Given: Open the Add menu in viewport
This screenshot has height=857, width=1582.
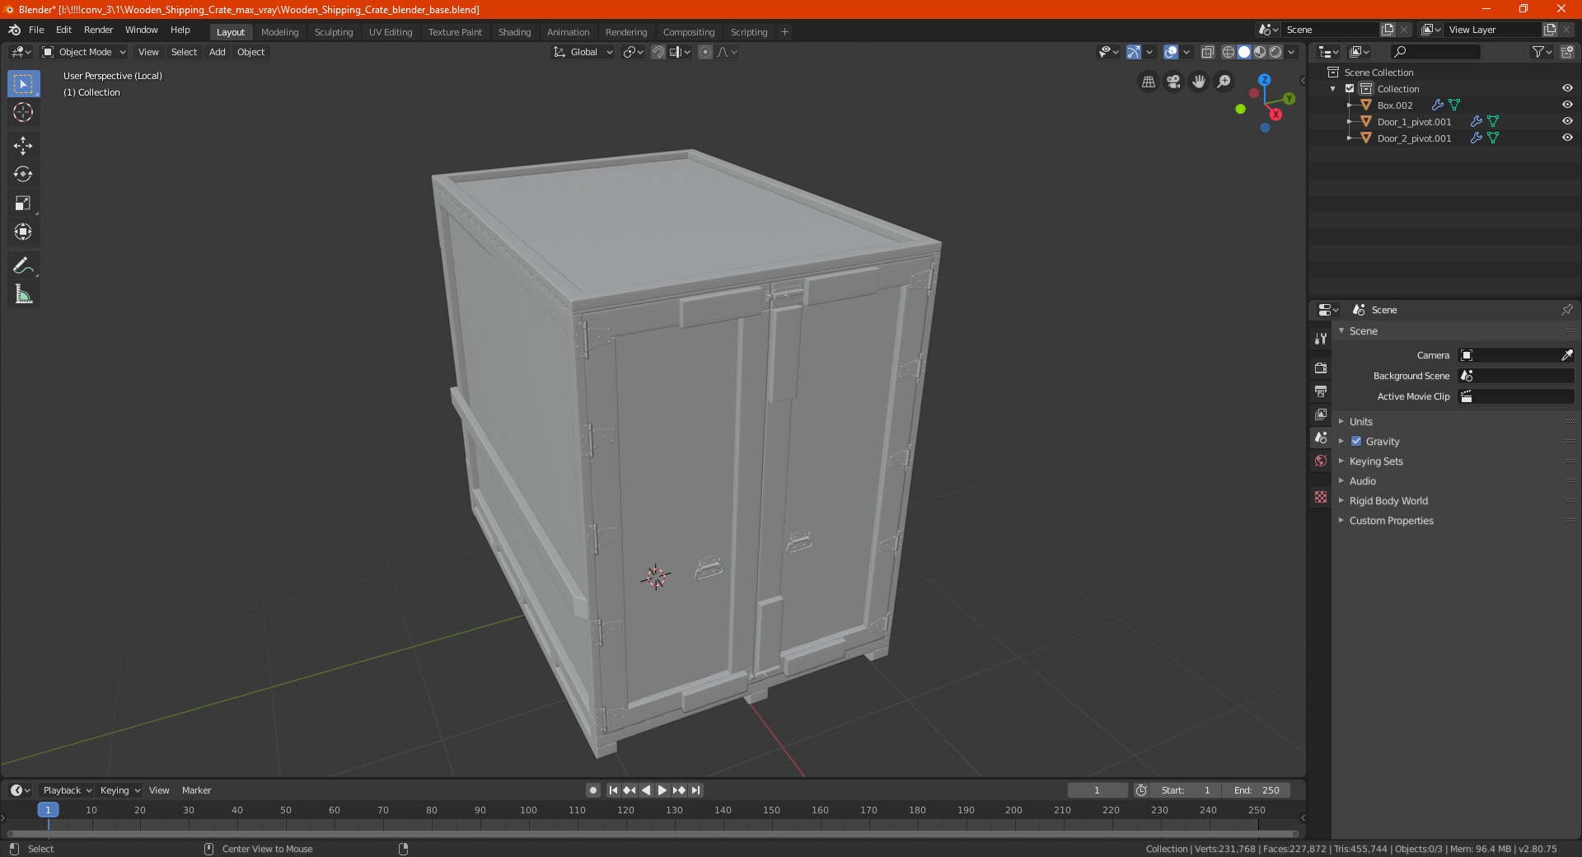Looking at the screenshot, I should pyautogui.click(x=217, y=52).
